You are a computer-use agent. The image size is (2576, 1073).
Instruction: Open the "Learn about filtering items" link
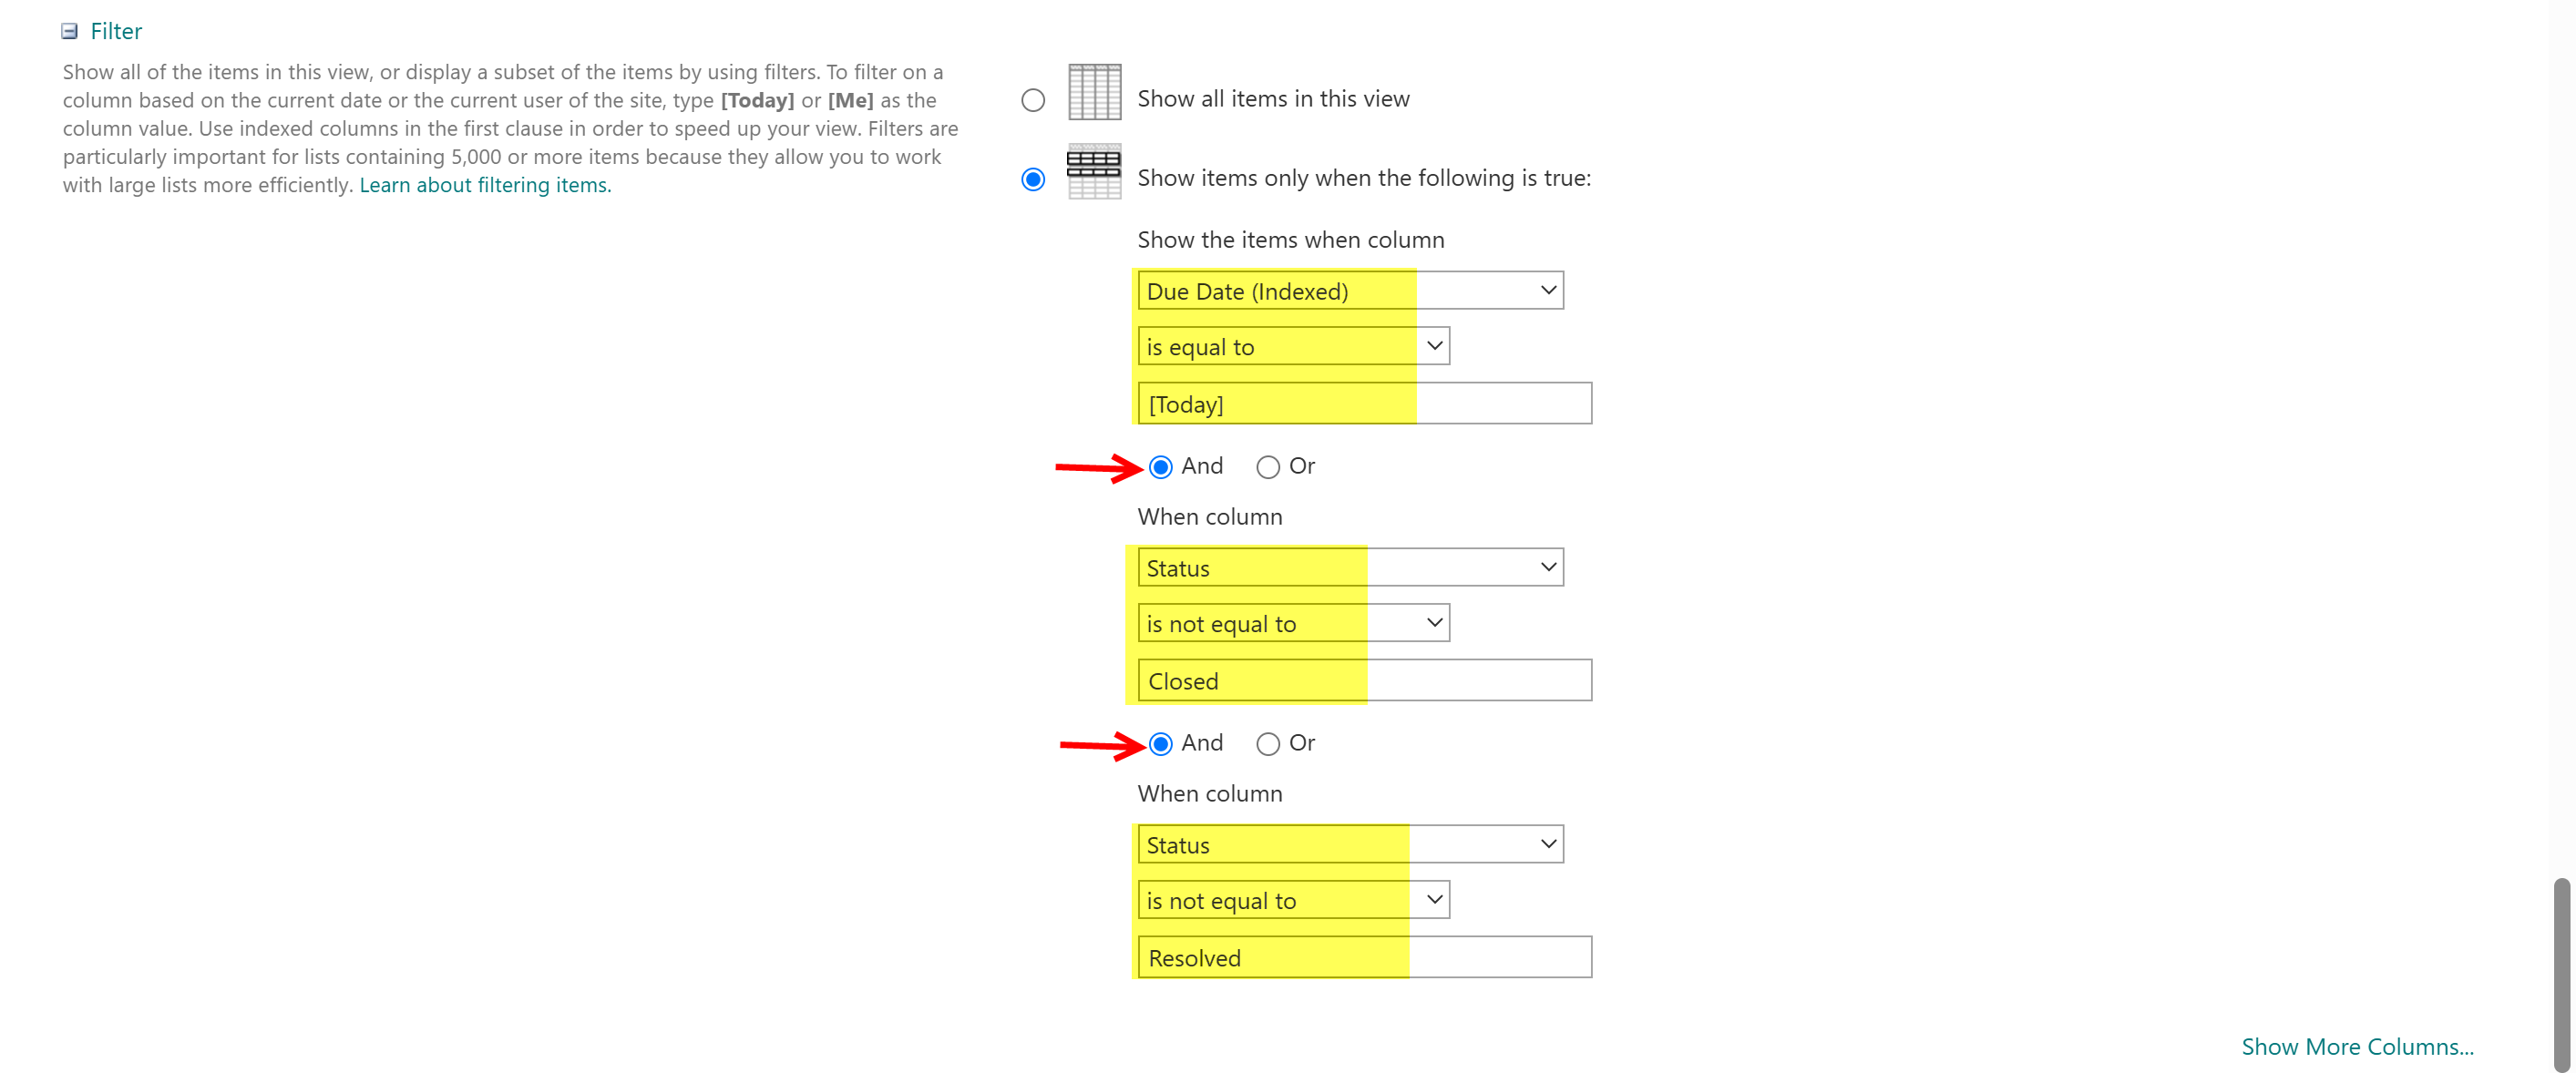(x=485, y=185)
